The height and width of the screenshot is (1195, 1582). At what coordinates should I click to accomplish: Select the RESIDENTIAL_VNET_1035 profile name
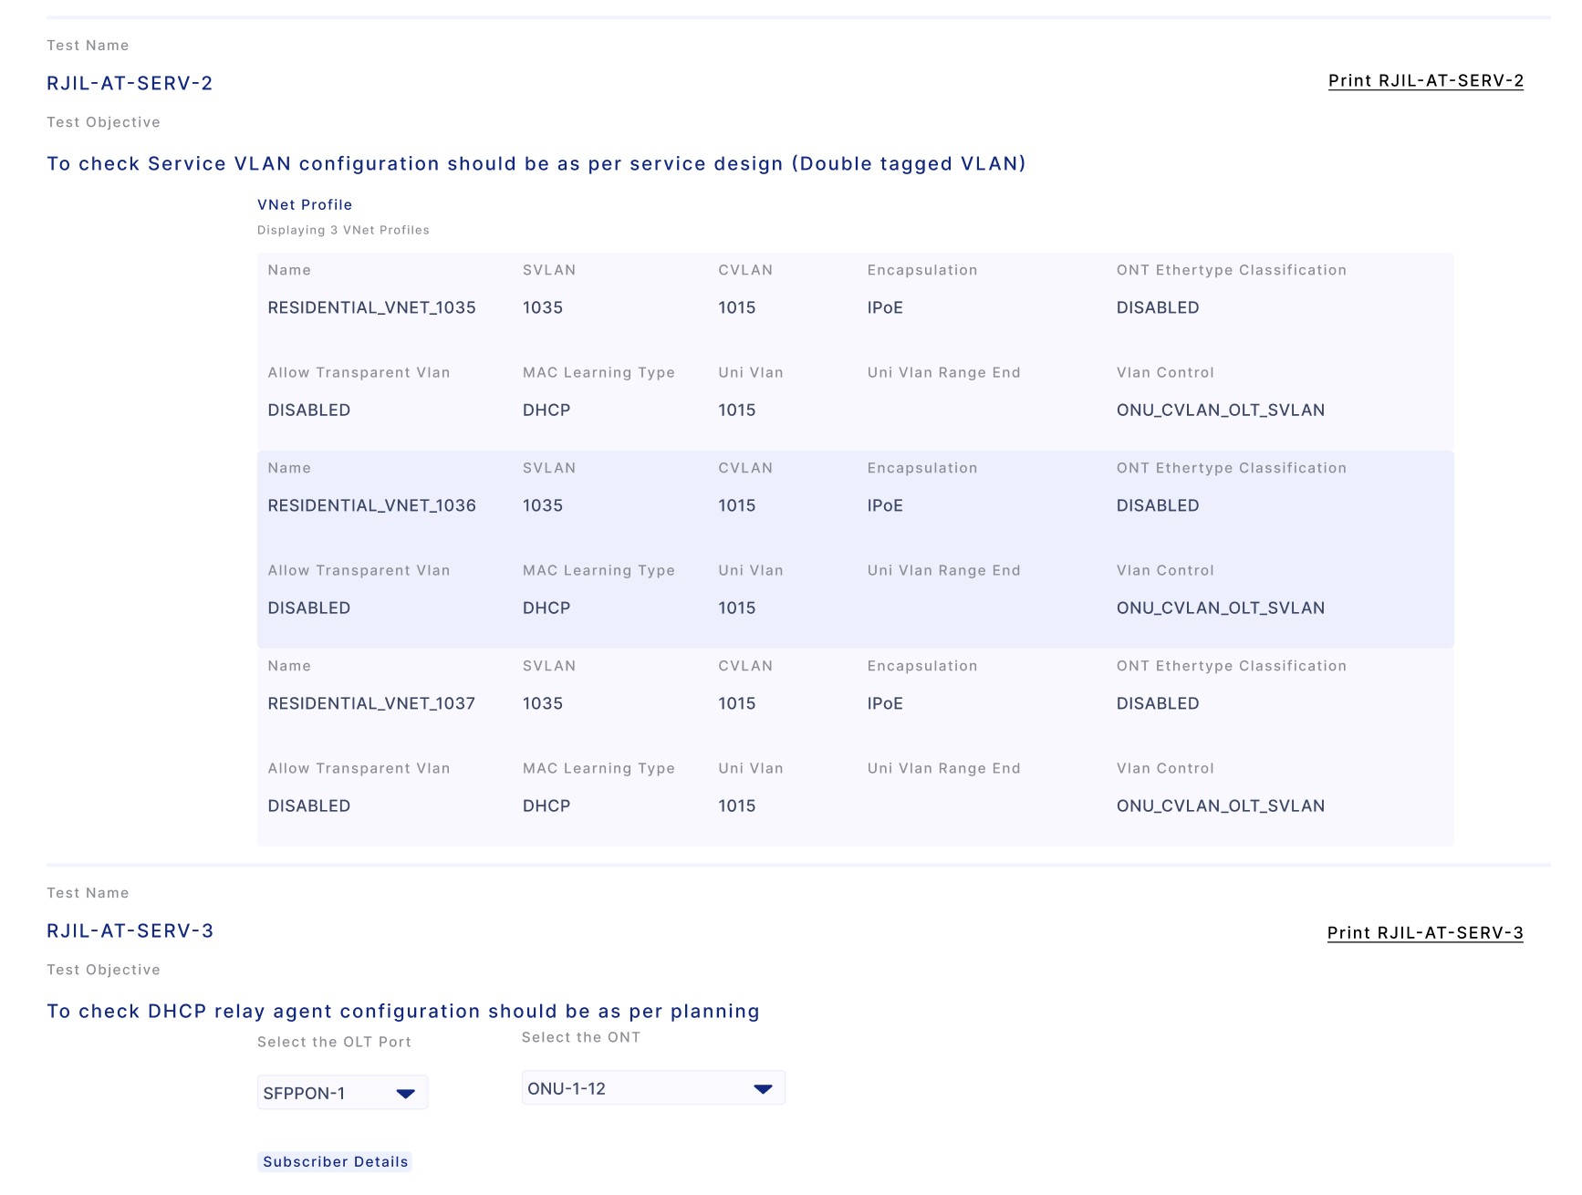point(371,308)
